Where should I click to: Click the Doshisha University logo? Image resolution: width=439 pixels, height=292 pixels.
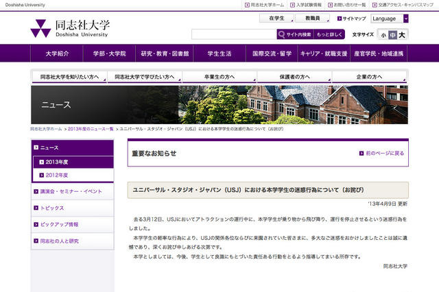tap(70, 28)
